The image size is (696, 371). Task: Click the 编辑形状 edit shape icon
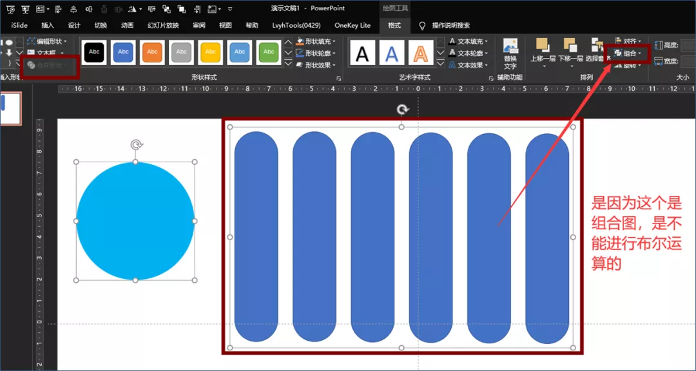pyautogui.click(x=32, y=41)
